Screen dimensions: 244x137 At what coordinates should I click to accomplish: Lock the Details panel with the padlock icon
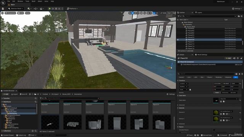241,58
